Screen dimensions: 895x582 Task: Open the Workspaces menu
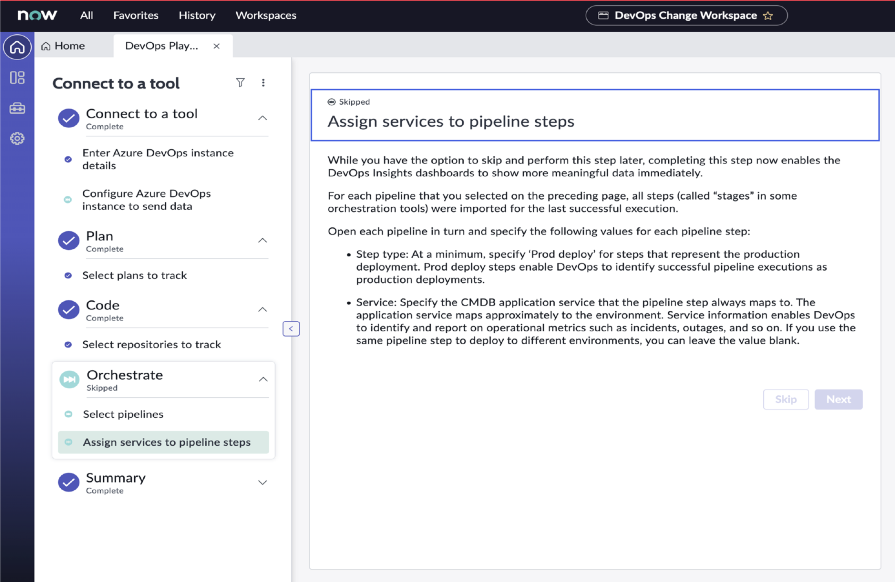pos(266,15)
